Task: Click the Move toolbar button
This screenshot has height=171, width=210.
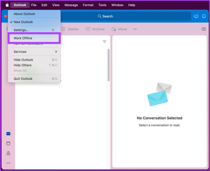Action: 119,29
